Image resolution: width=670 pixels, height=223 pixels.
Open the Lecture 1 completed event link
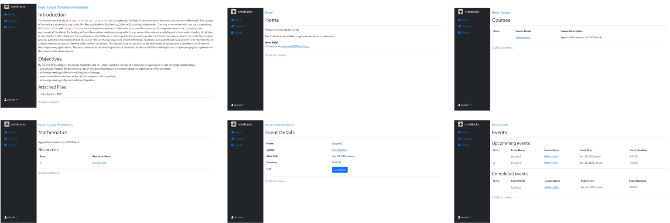(x=516, y=187)
